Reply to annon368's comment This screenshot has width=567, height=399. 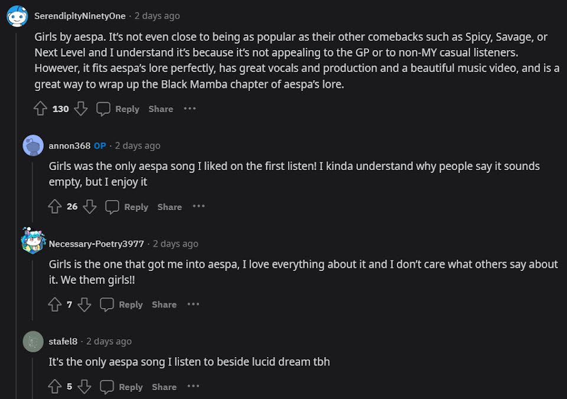pyautogui.click(x=128, y=207)
